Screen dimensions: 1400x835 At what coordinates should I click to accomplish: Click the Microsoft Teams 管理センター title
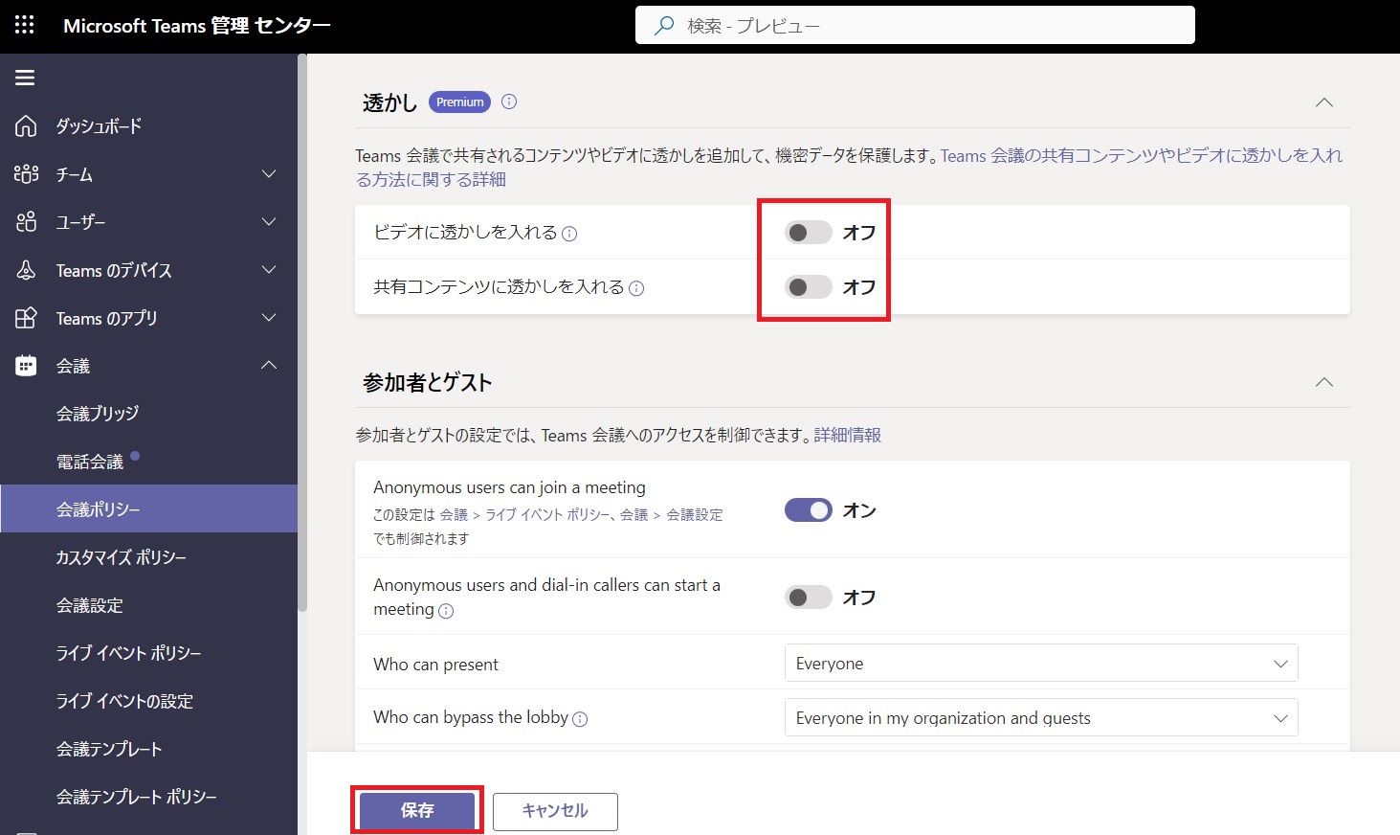[197, 26]
